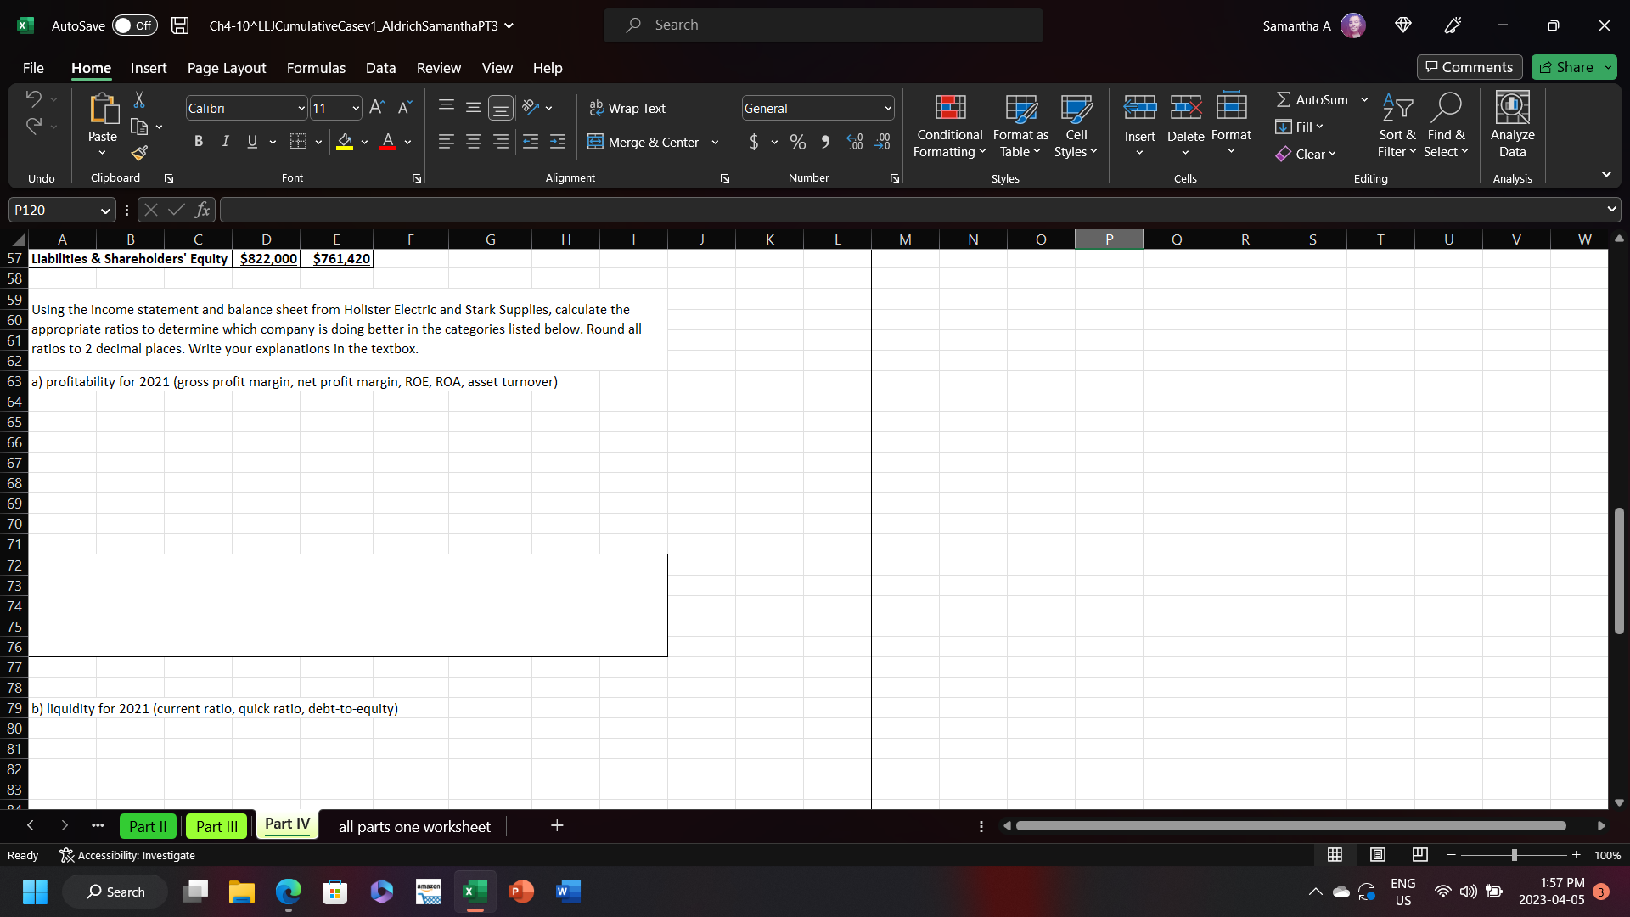Image resolution: width=1630 pixels, height=917 pixels.
Task: Switch to the Formulas ribbon tab
Action: tap(315, 68)
